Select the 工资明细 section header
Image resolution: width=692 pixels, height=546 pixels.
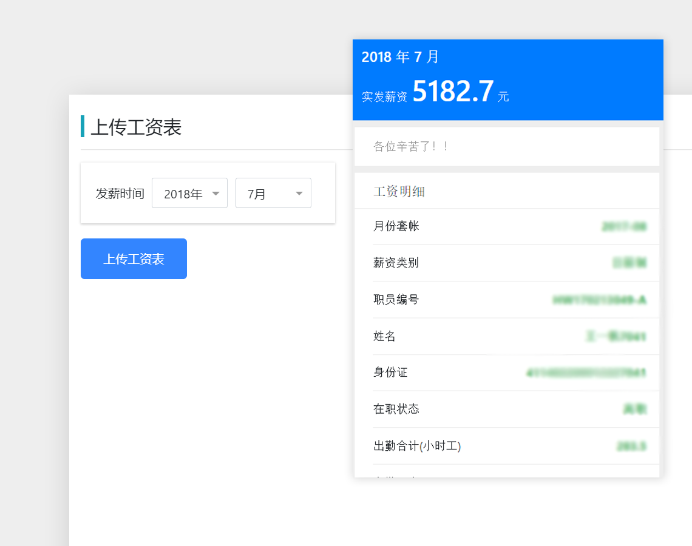point(399,192)
